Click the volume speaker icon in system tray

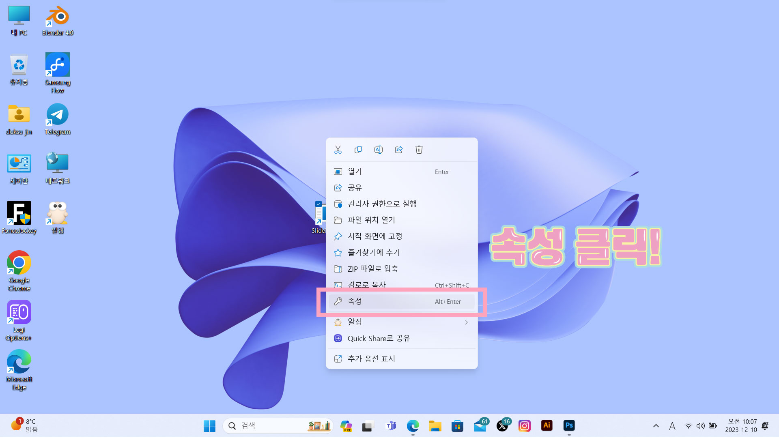700,426
